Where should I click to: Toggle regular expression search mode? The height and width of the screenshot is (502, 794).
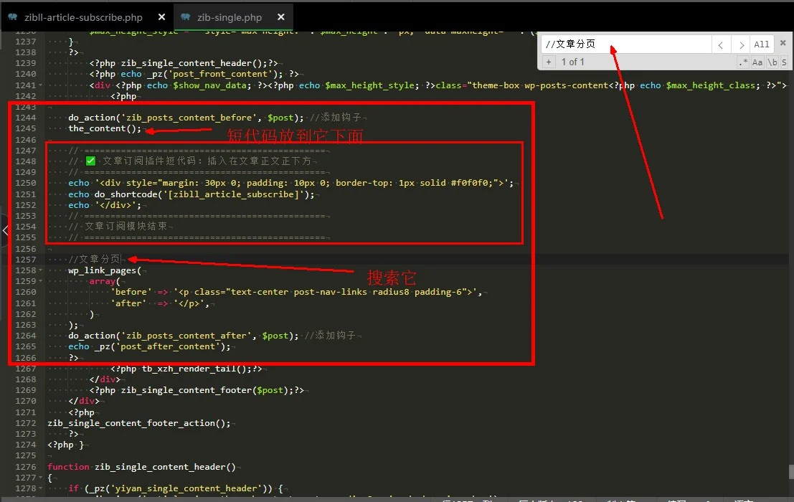(x=743, y=62)
